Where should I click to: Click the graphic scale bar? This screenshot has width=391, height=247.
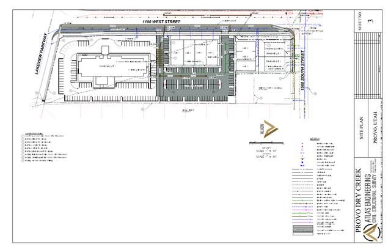266,143
